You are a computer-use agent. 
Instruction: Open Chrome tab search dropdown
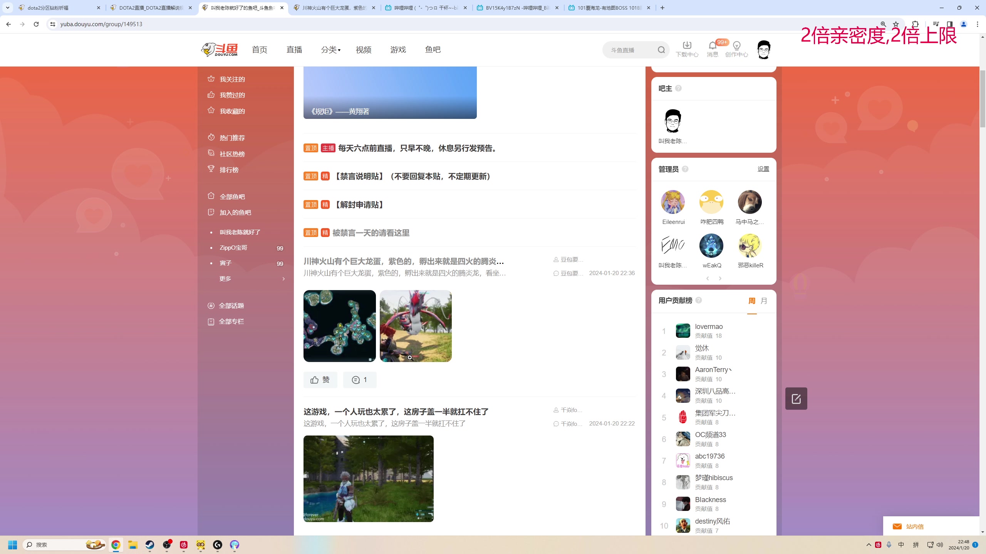point(7,7)
